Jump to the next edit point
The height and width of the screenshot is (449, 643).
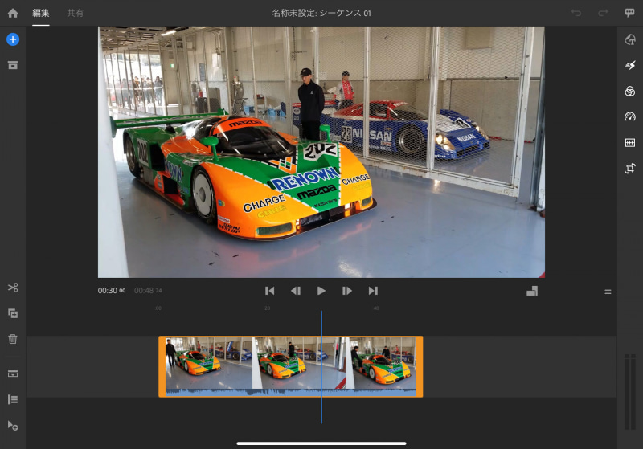(373, 291)
